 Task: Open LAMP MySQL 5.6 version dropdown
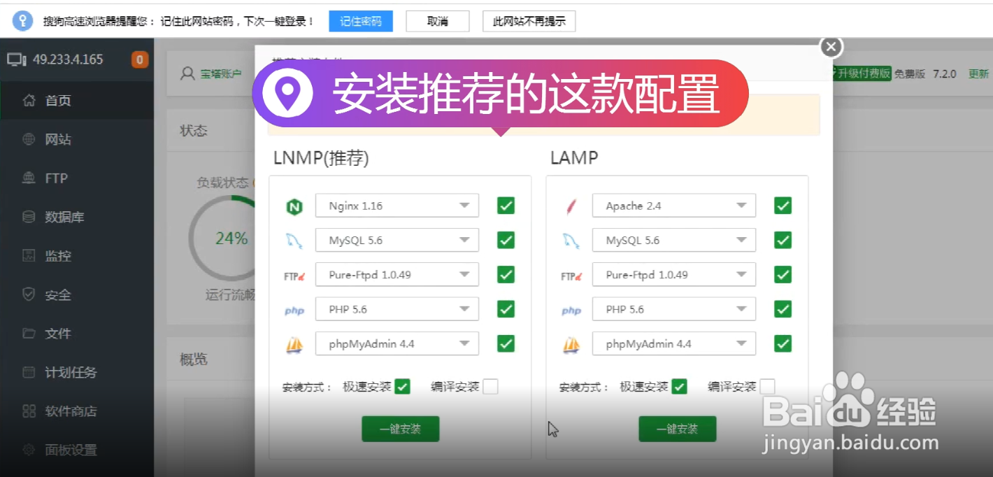point(674,240)
